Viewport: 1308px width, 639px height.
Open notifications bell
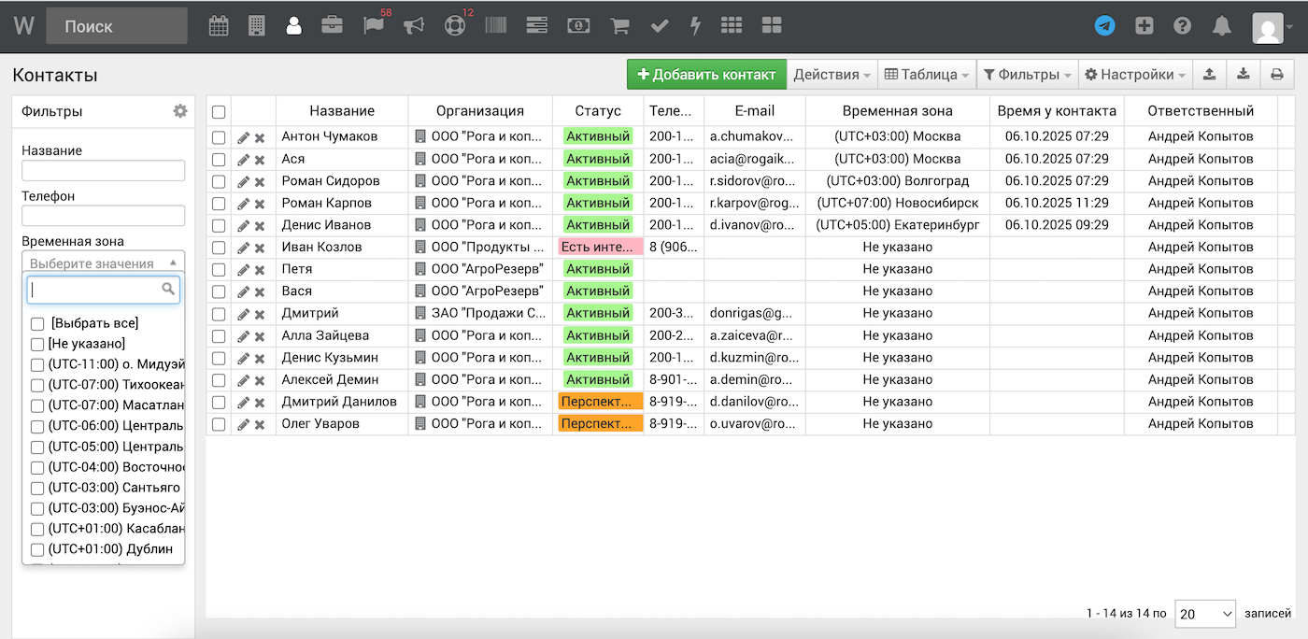point(1221,26)
